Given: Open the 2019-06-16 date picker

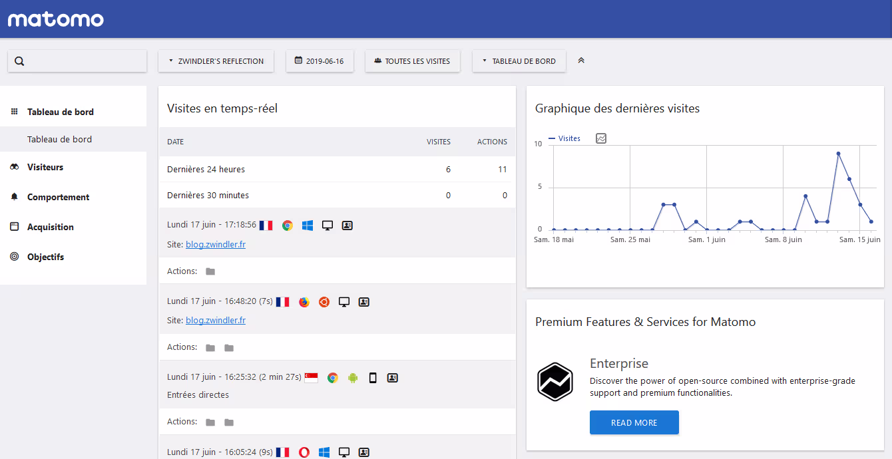Looking at the screenshot, I should tap(320, 61).
